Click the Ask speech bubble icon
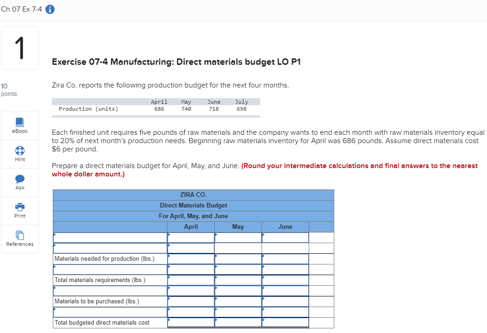The image size is (487, 333). point(20,179)
